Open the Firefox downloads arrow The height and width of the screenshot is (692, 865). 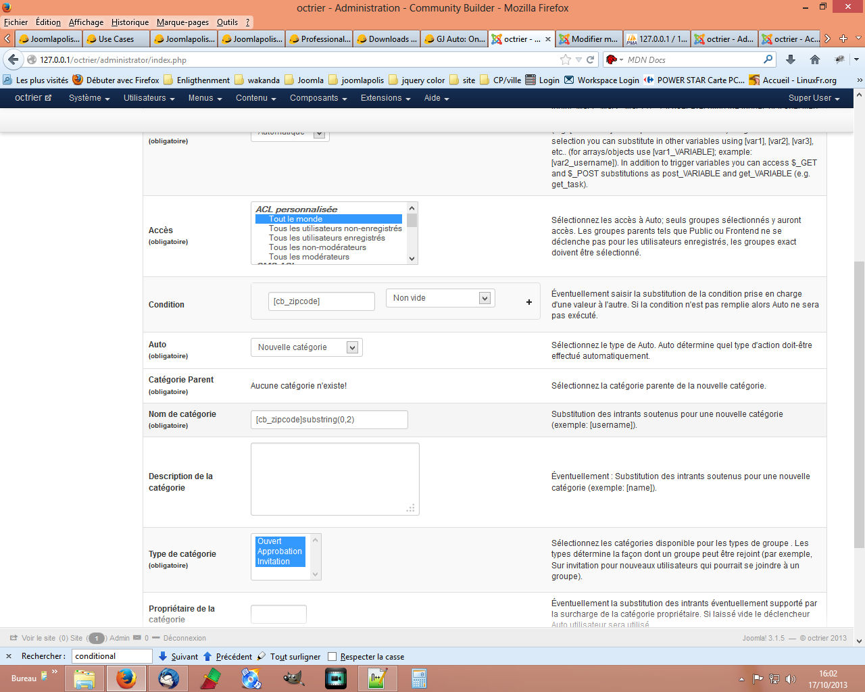pyautogui.click(x=791, y=59)
